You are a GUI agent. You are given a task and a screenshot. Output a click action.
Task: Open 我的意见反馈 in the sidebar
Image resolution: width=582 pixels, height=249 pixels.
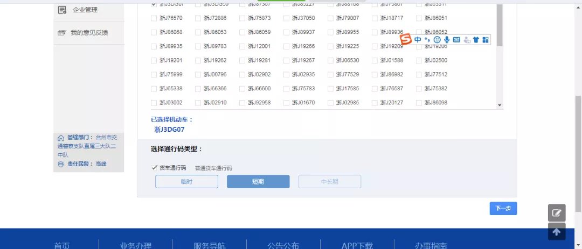click(x=89, y=33)
